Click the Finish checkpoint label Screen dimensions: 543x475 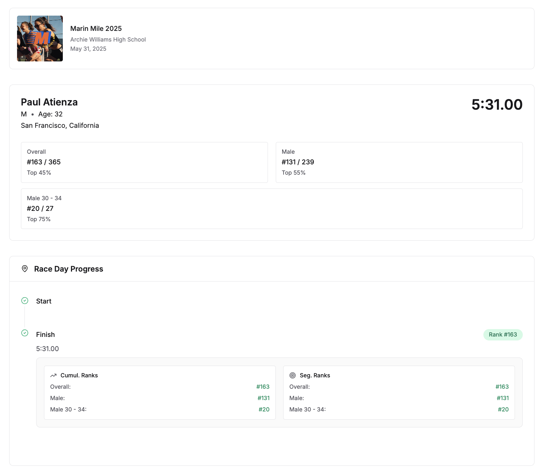click(45, 334)
